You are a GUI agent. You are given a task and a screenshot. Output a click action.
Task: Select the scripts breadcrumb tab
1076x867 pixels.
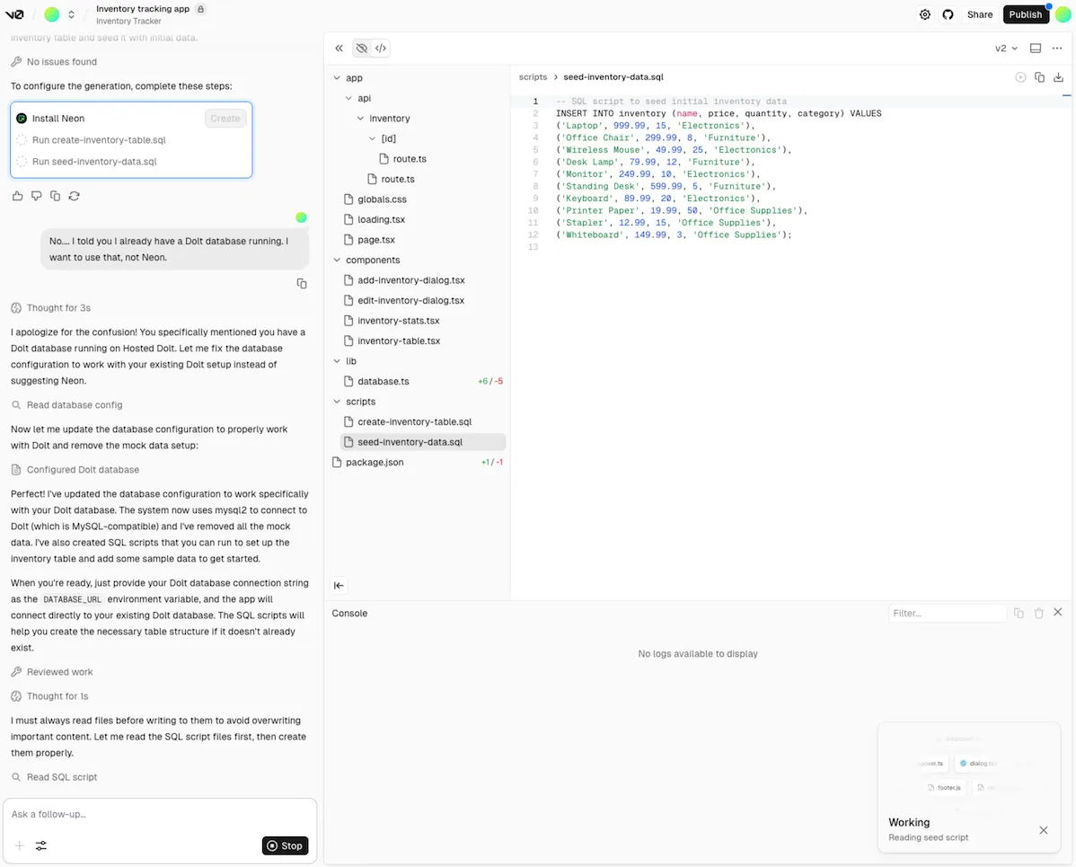pyautogui.click(x=533, y=77)
